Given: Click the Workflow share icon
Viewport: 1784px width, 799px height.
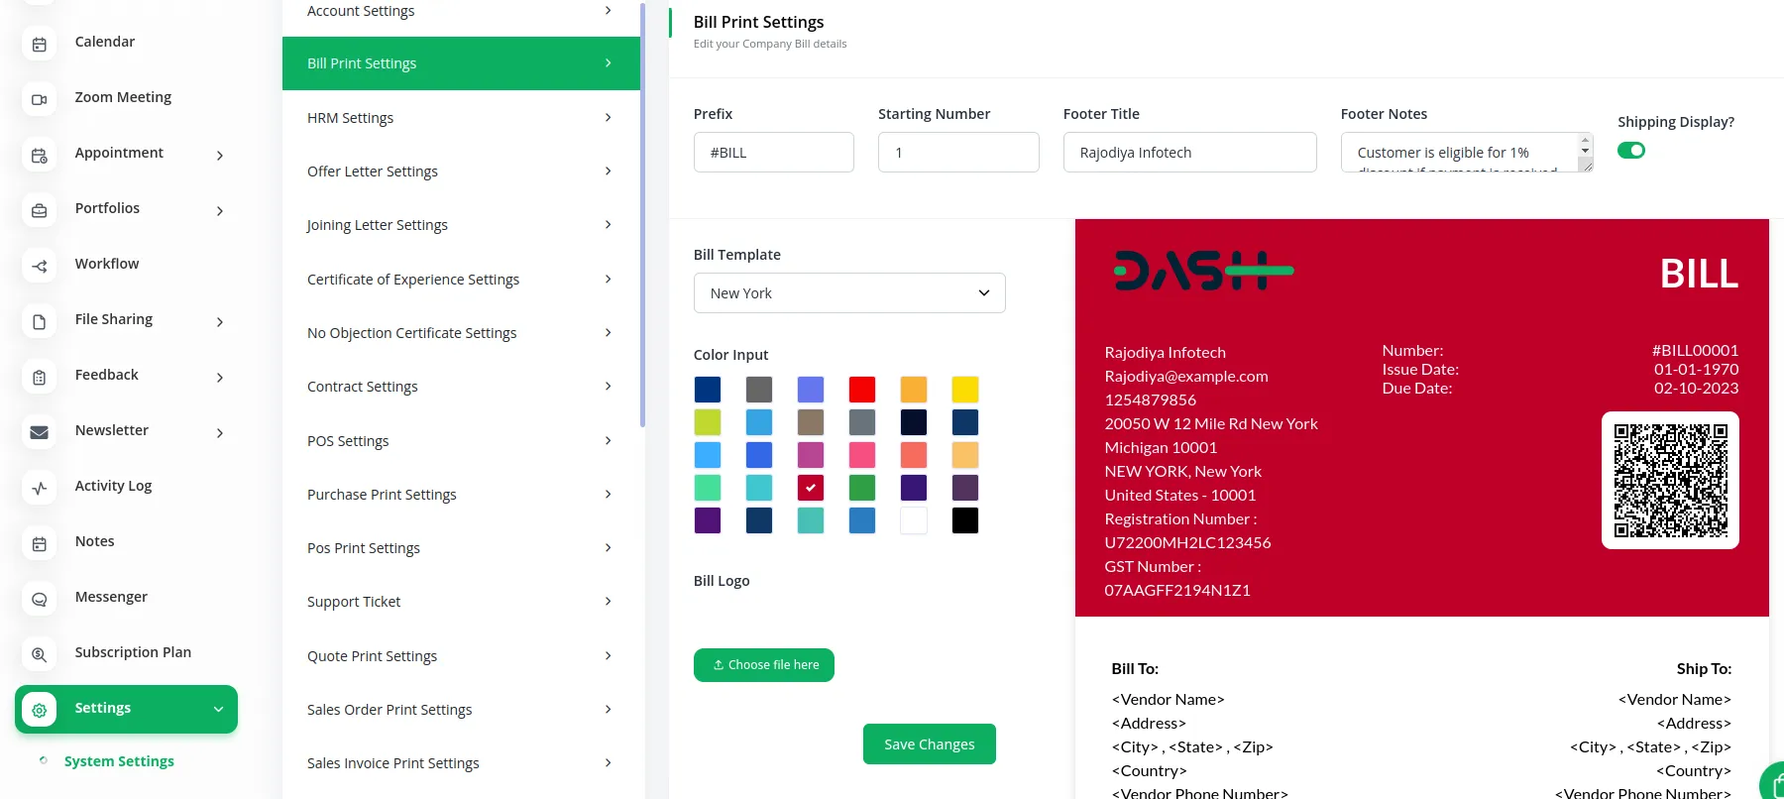Looking at the screenshot, I should pos(40,265).
